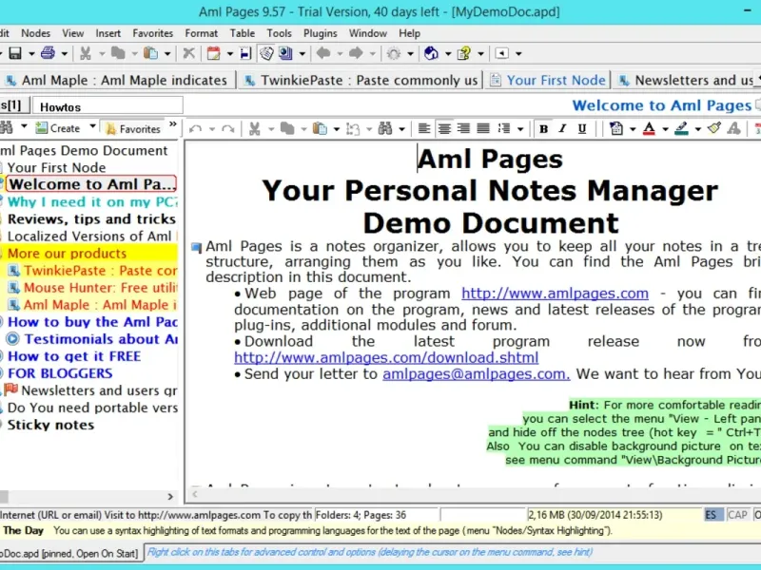Click the scissors cut icon in editor toolbar
The height and width of the screenshot is (570, 761).
(255, 129)
